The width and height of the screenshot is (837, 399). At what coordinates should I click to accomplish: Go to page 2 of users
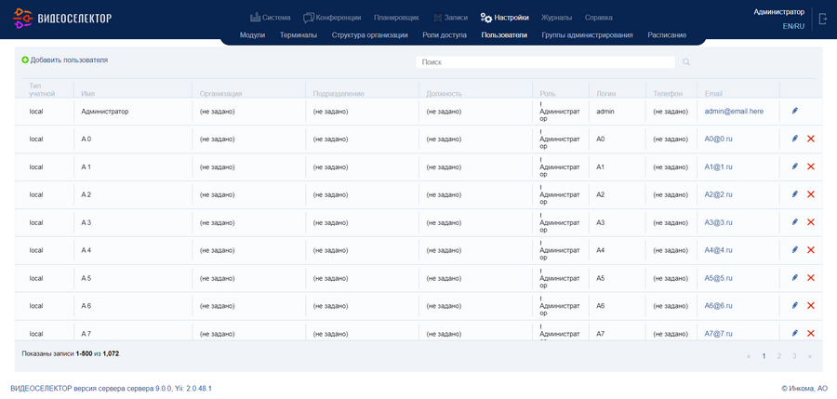coord(779,355)
